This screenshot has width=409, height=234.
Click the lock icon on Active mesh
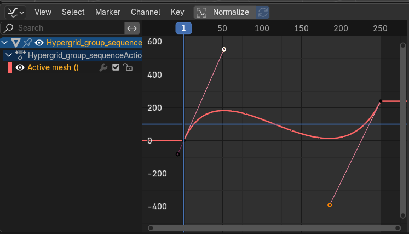click(x=128, y=68)
